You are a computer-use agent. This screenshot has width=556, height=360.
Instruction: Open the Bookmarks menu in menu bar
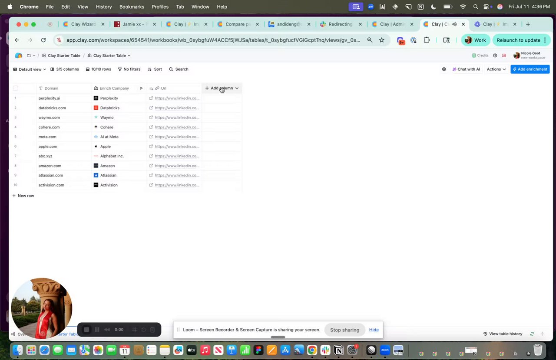pyautogui.click(x=132, y=7)
